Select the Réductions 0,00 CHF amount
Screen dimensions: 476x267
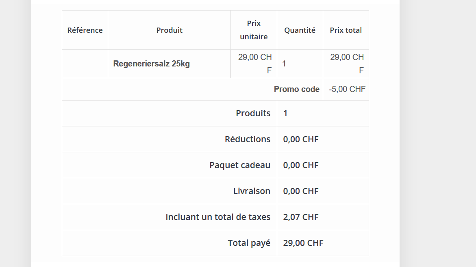[x=301, y=139]
